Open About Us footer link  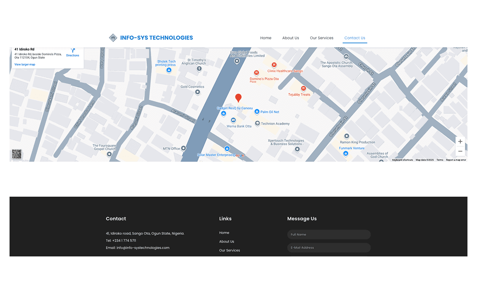point(227,242)
